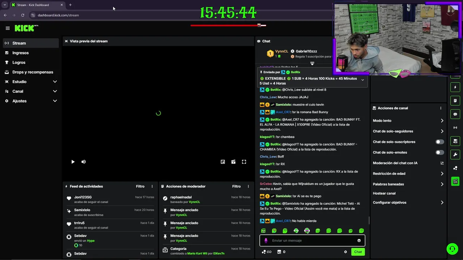The width and height of the screenshot is (463, 260).
Task: Click username Chris_Lew on the Boff message
Action: pos(268,157)
